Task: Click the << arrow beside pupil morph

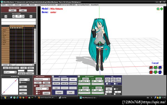Action: [93, 90]
